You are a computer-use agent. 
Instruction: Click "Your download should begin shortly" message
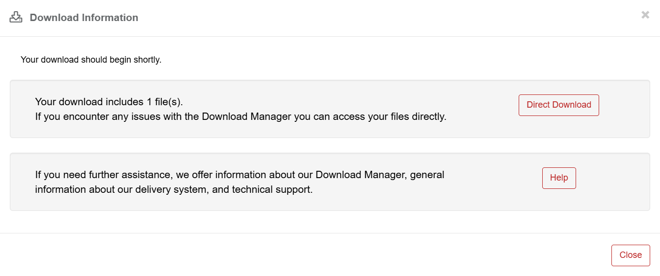pyautogui.click(x=91, y=60)
